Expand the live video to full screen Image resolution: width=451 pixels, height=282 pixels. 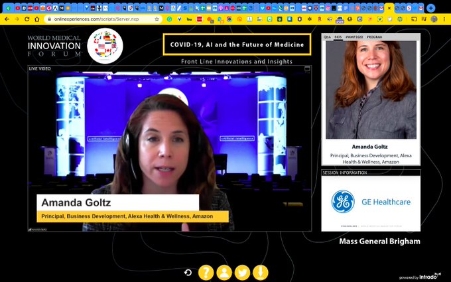(307, 68)
